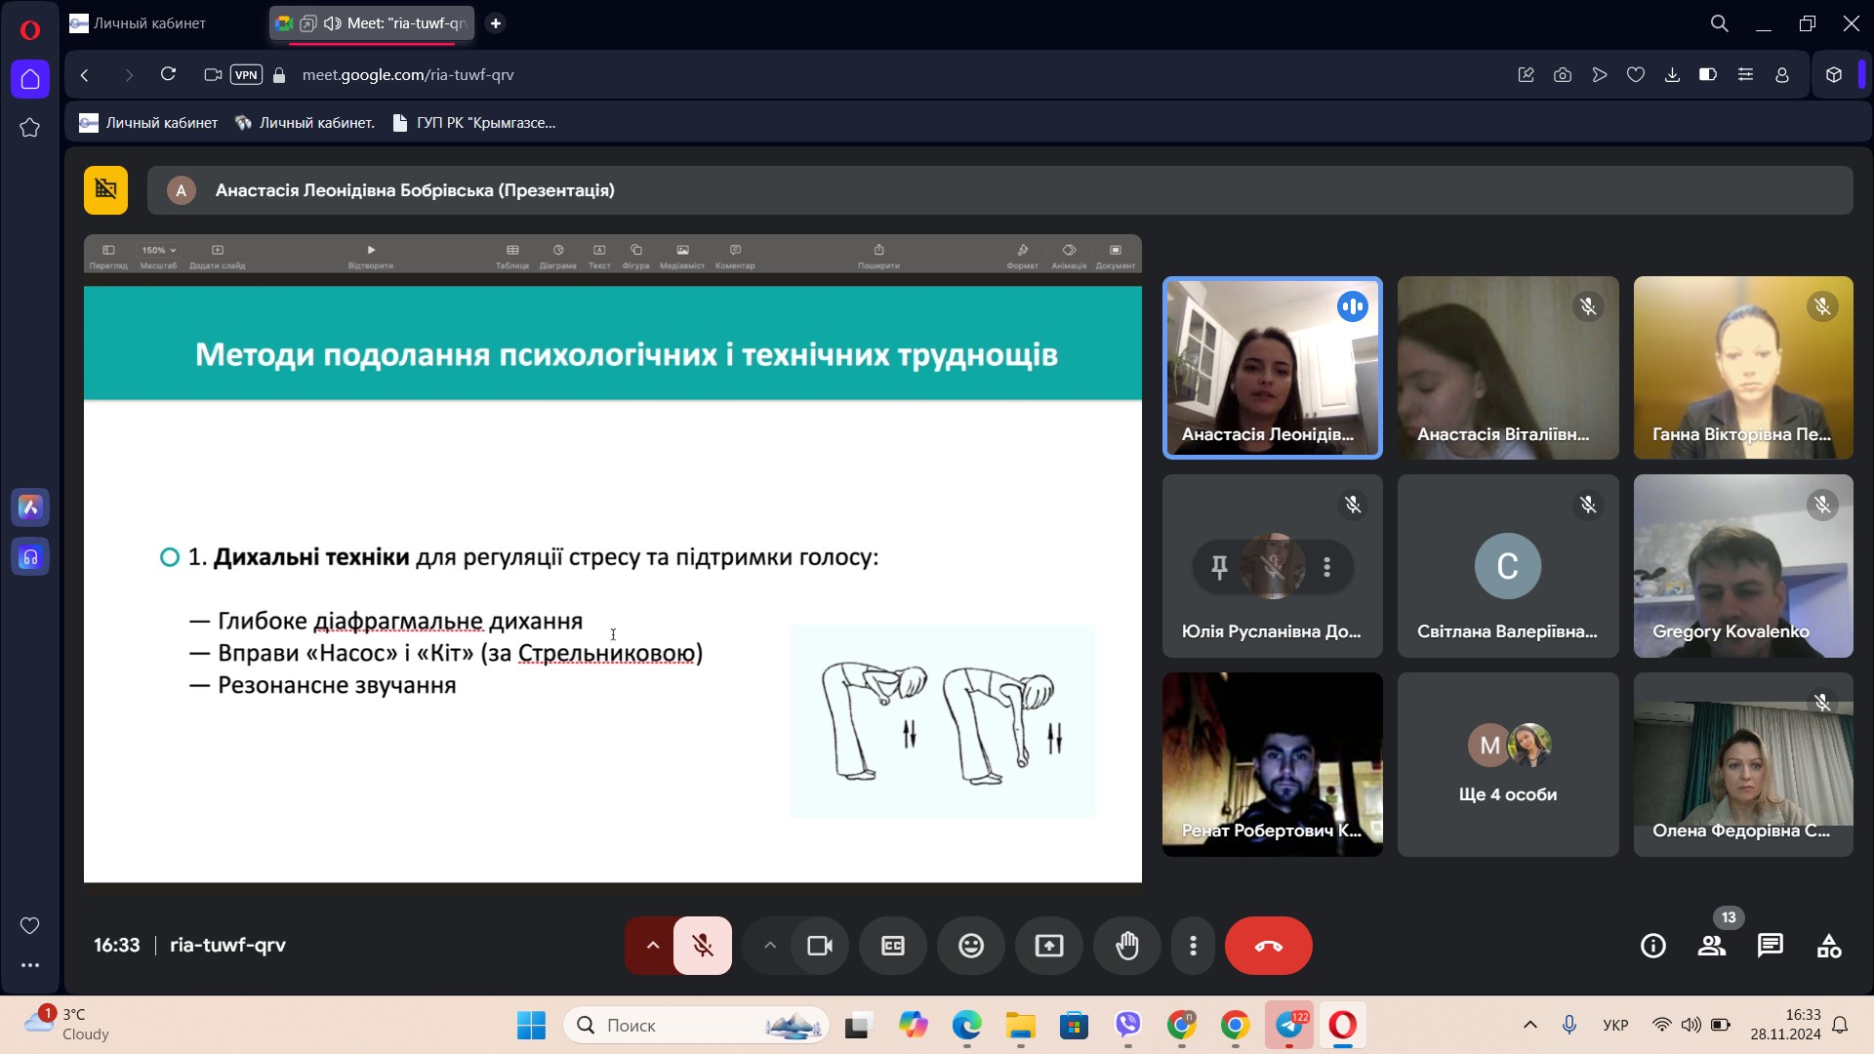Image resolution: width=1874 pixels, height=1054 pixels.
Task: Open Telegram from the Windows taskbar
Action: coord(1289,1026)
